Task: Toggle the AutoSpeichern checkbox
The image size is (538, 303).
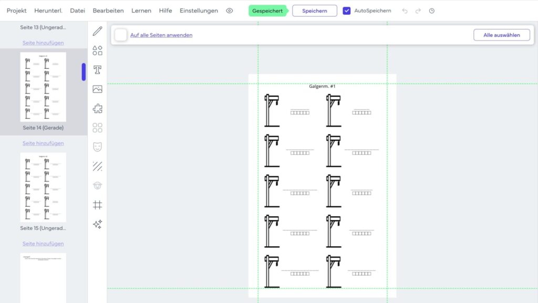Action: (x=347, y=11)
